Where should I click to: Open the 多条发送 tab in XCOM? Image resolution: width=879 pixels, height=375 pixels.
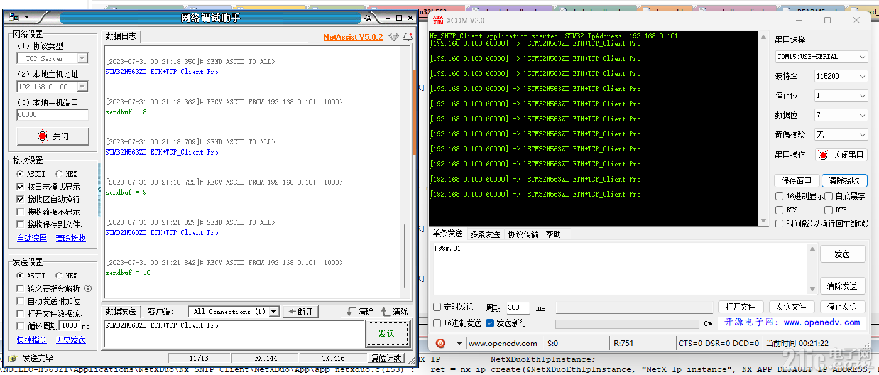pos(485,234)
